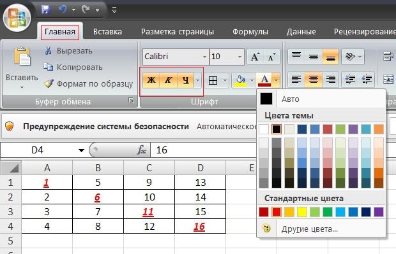
Task: Toggle italic К formatting
Action: pos(168,80)
